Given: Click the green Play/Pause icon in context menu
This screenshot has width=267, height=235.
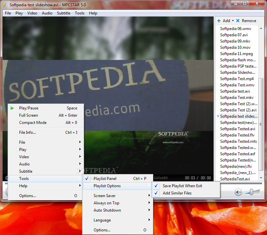Looking at the screenshot, I should 12,108.
